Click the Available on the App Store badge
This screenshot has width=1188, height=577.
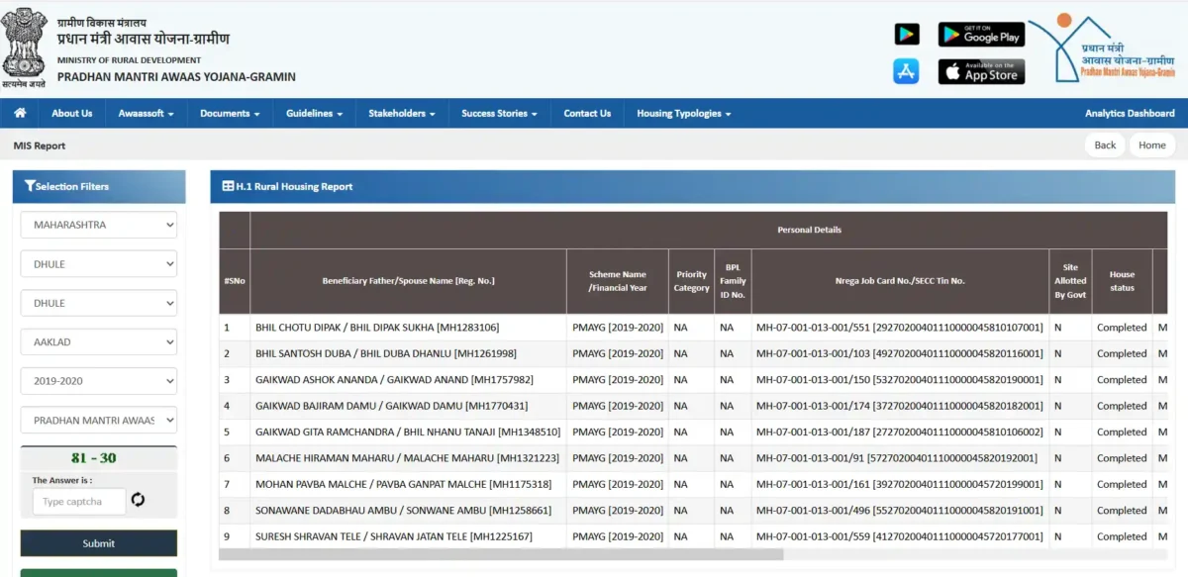tap(981, 70)
